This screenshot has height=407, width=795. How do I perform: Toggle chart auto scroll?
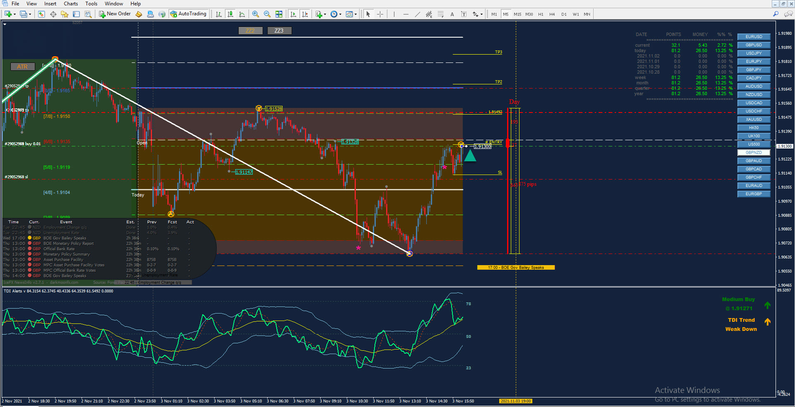coord(293,14)
